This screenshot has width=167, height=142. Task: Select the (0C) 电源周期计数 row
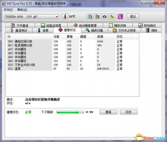point(73,45)
